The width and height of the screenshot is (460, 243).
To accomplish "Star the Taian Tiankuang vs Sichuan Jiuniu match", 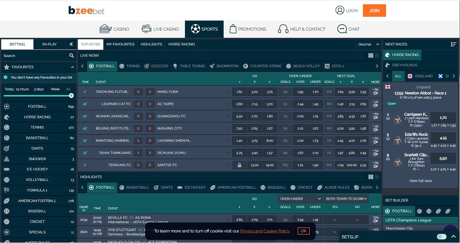I will pyautogui.click(x=228, y=153).
